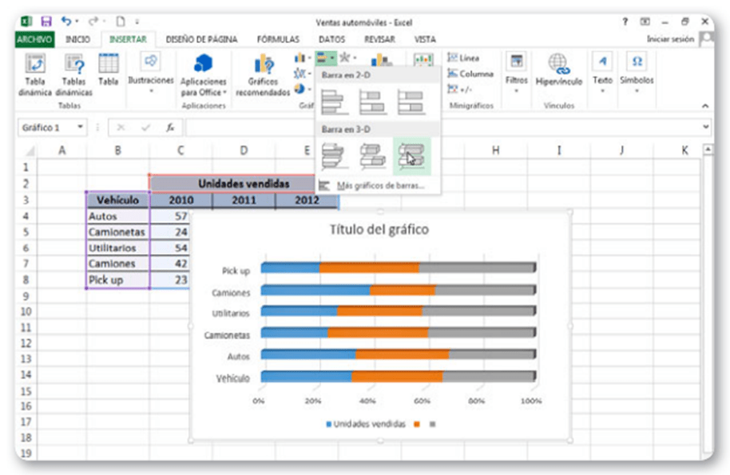The width and height of the screenshot is (730, 475).
Task: Open the Name Box dropdown arrow
Action: [x=81, y=128]
